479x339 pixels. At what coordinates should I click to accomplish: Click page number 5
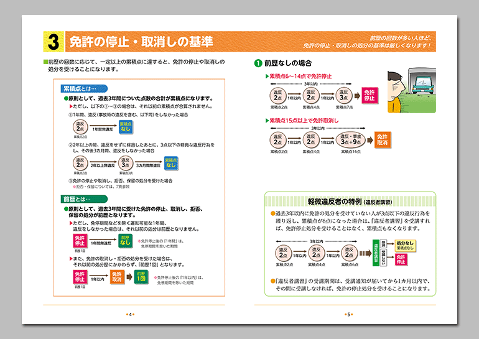[x=348, y=314]
